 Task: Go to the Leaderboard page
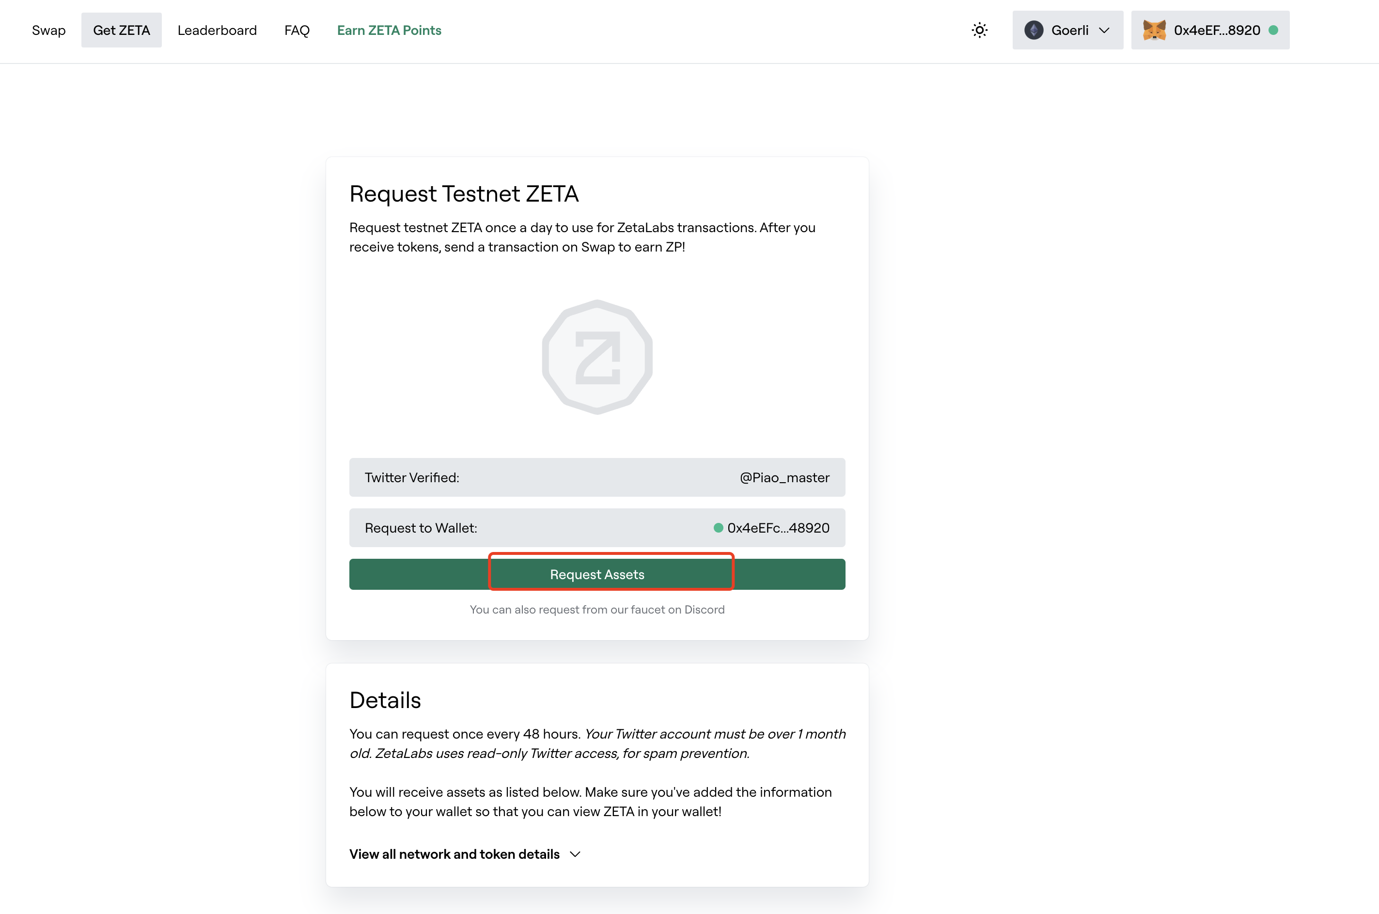(217, 31)
